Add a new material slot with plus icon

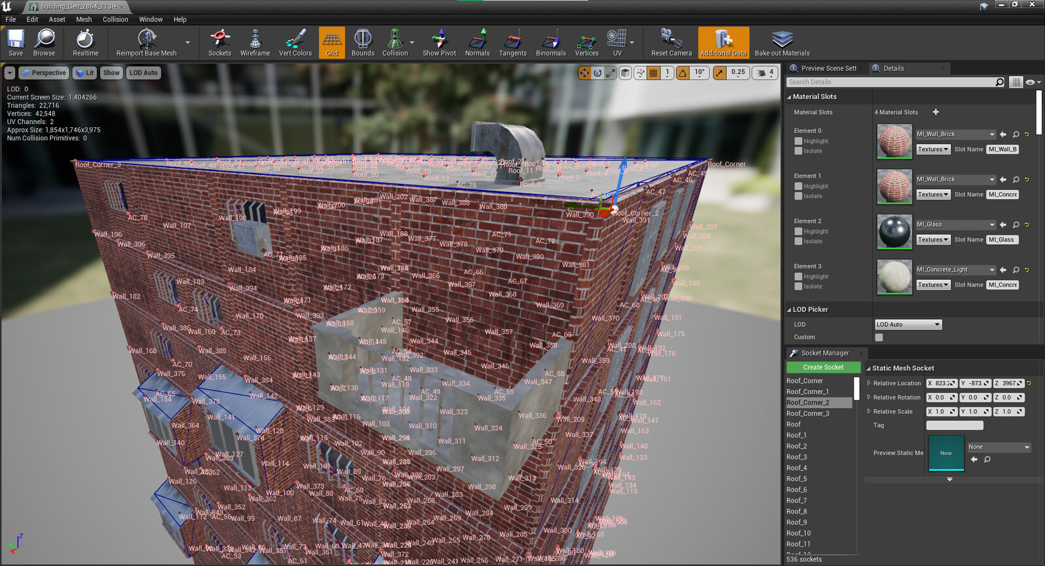tap(935, 112)
